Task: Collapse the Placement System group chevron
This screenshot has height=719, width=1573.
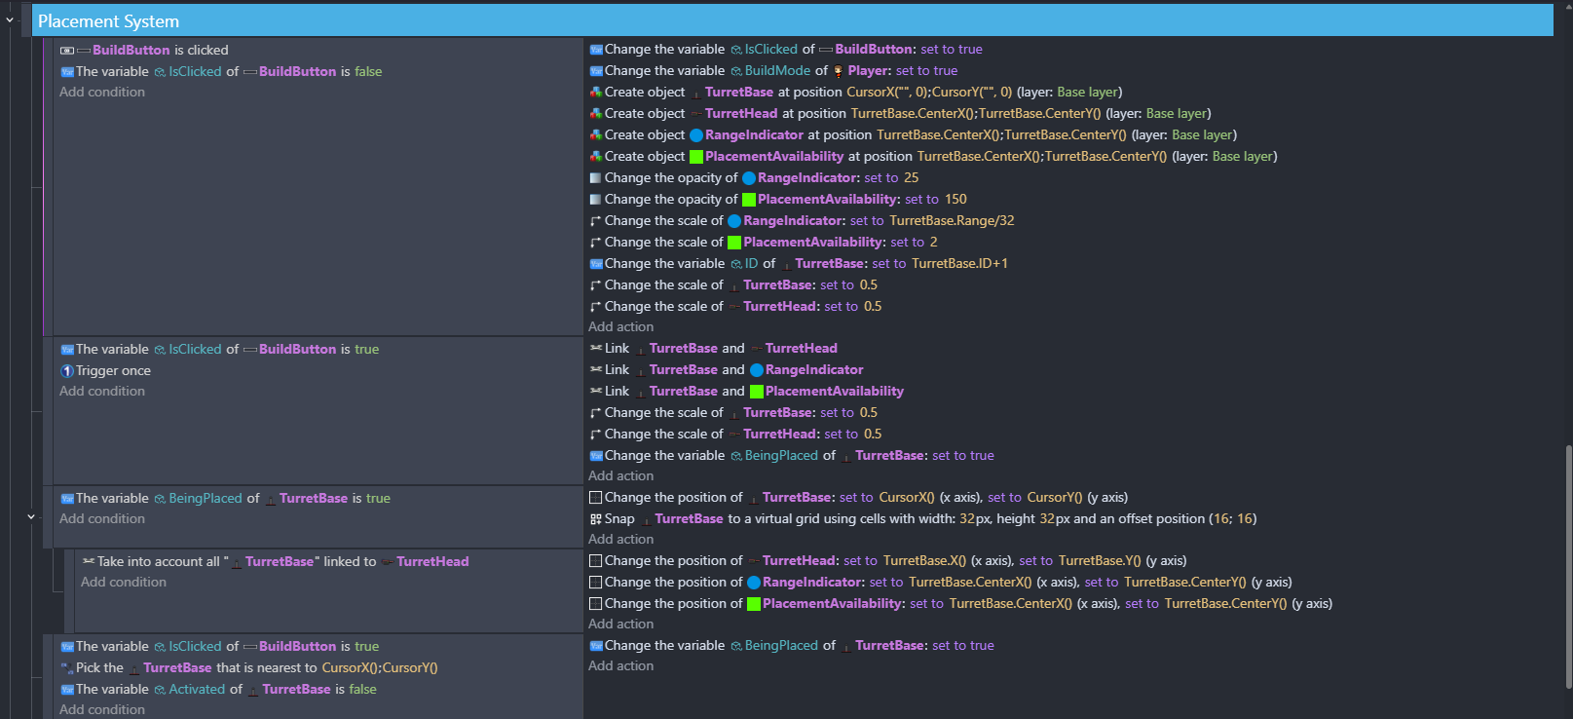Action: pos(10,19)
